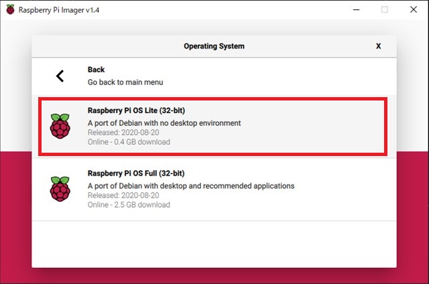Select Raspberry Pi OS Lite (32-bit) title
The image size is (429, 284).
pyautogui.click(x=136, y=111)
